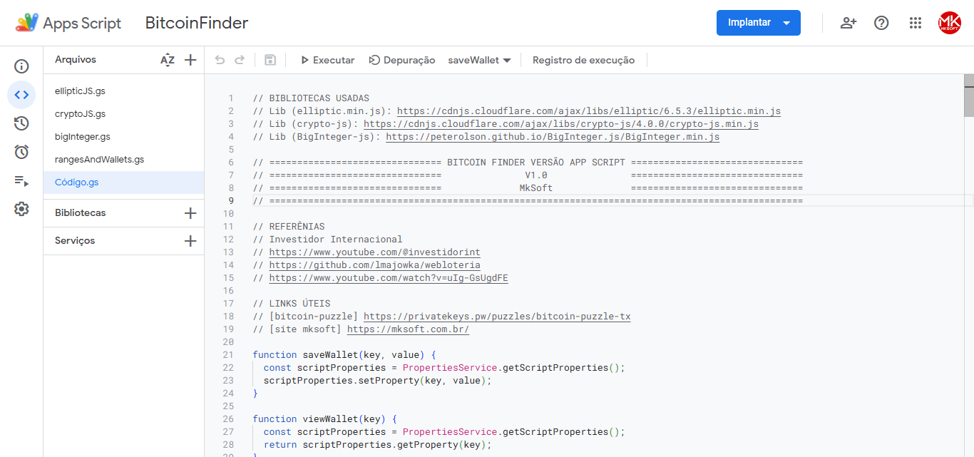This screenshot has width=974, height=457.
Task: Open the help question mark icon
Action: (x=881, y=23)
